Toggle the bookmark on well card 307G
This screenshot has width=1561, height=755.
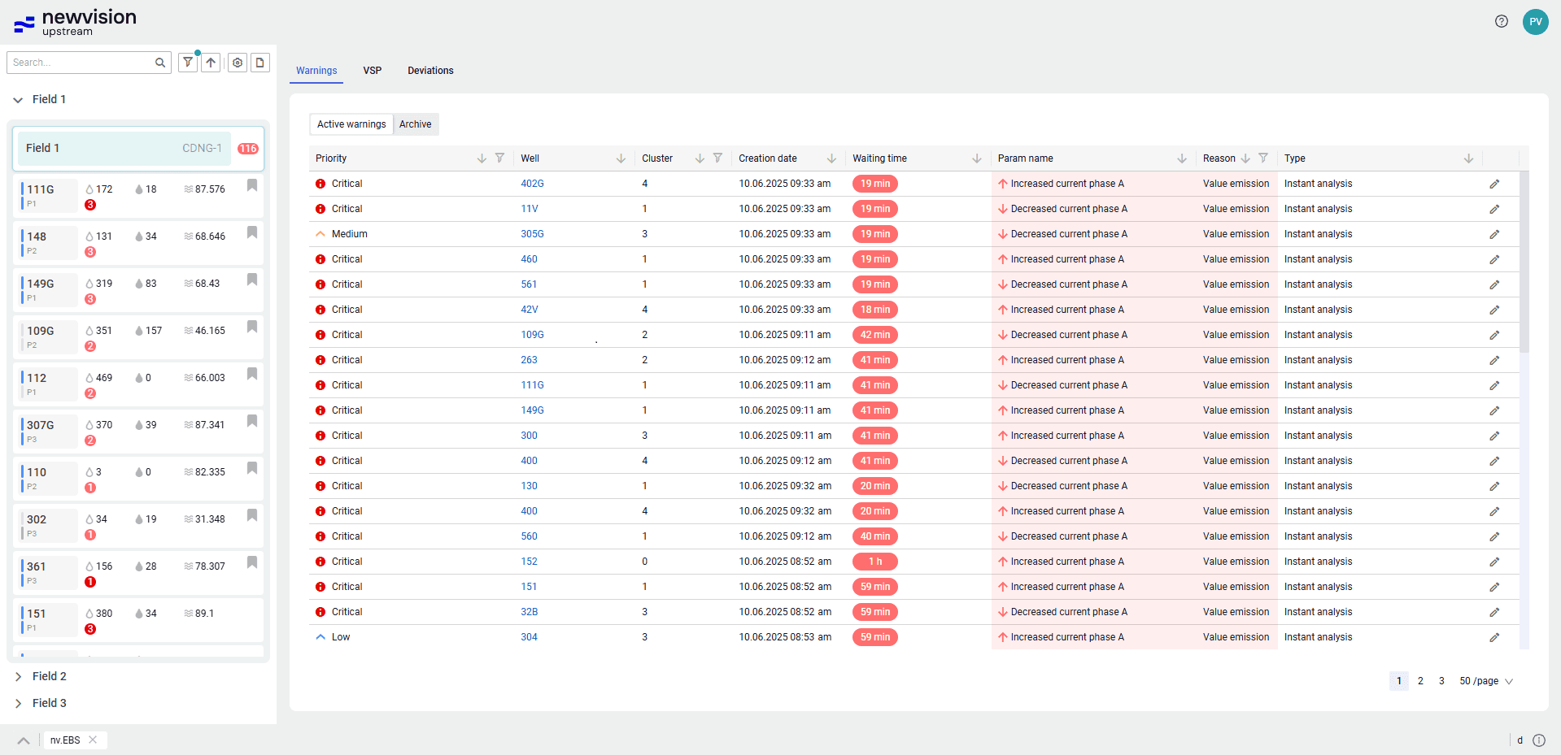(252, 421)
